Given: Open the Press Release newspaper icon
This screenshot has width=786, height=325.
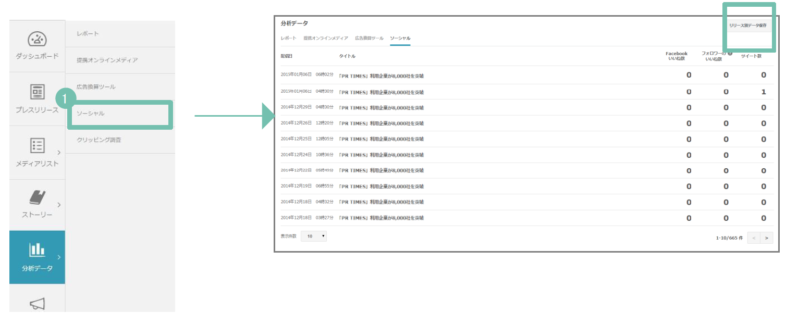Looking at the screenshot, I should 37,92.
